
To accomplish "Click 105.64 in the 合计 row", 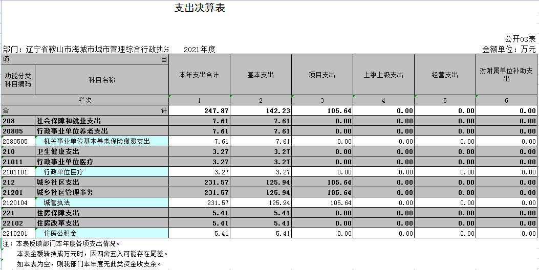I will click(322, 110).
